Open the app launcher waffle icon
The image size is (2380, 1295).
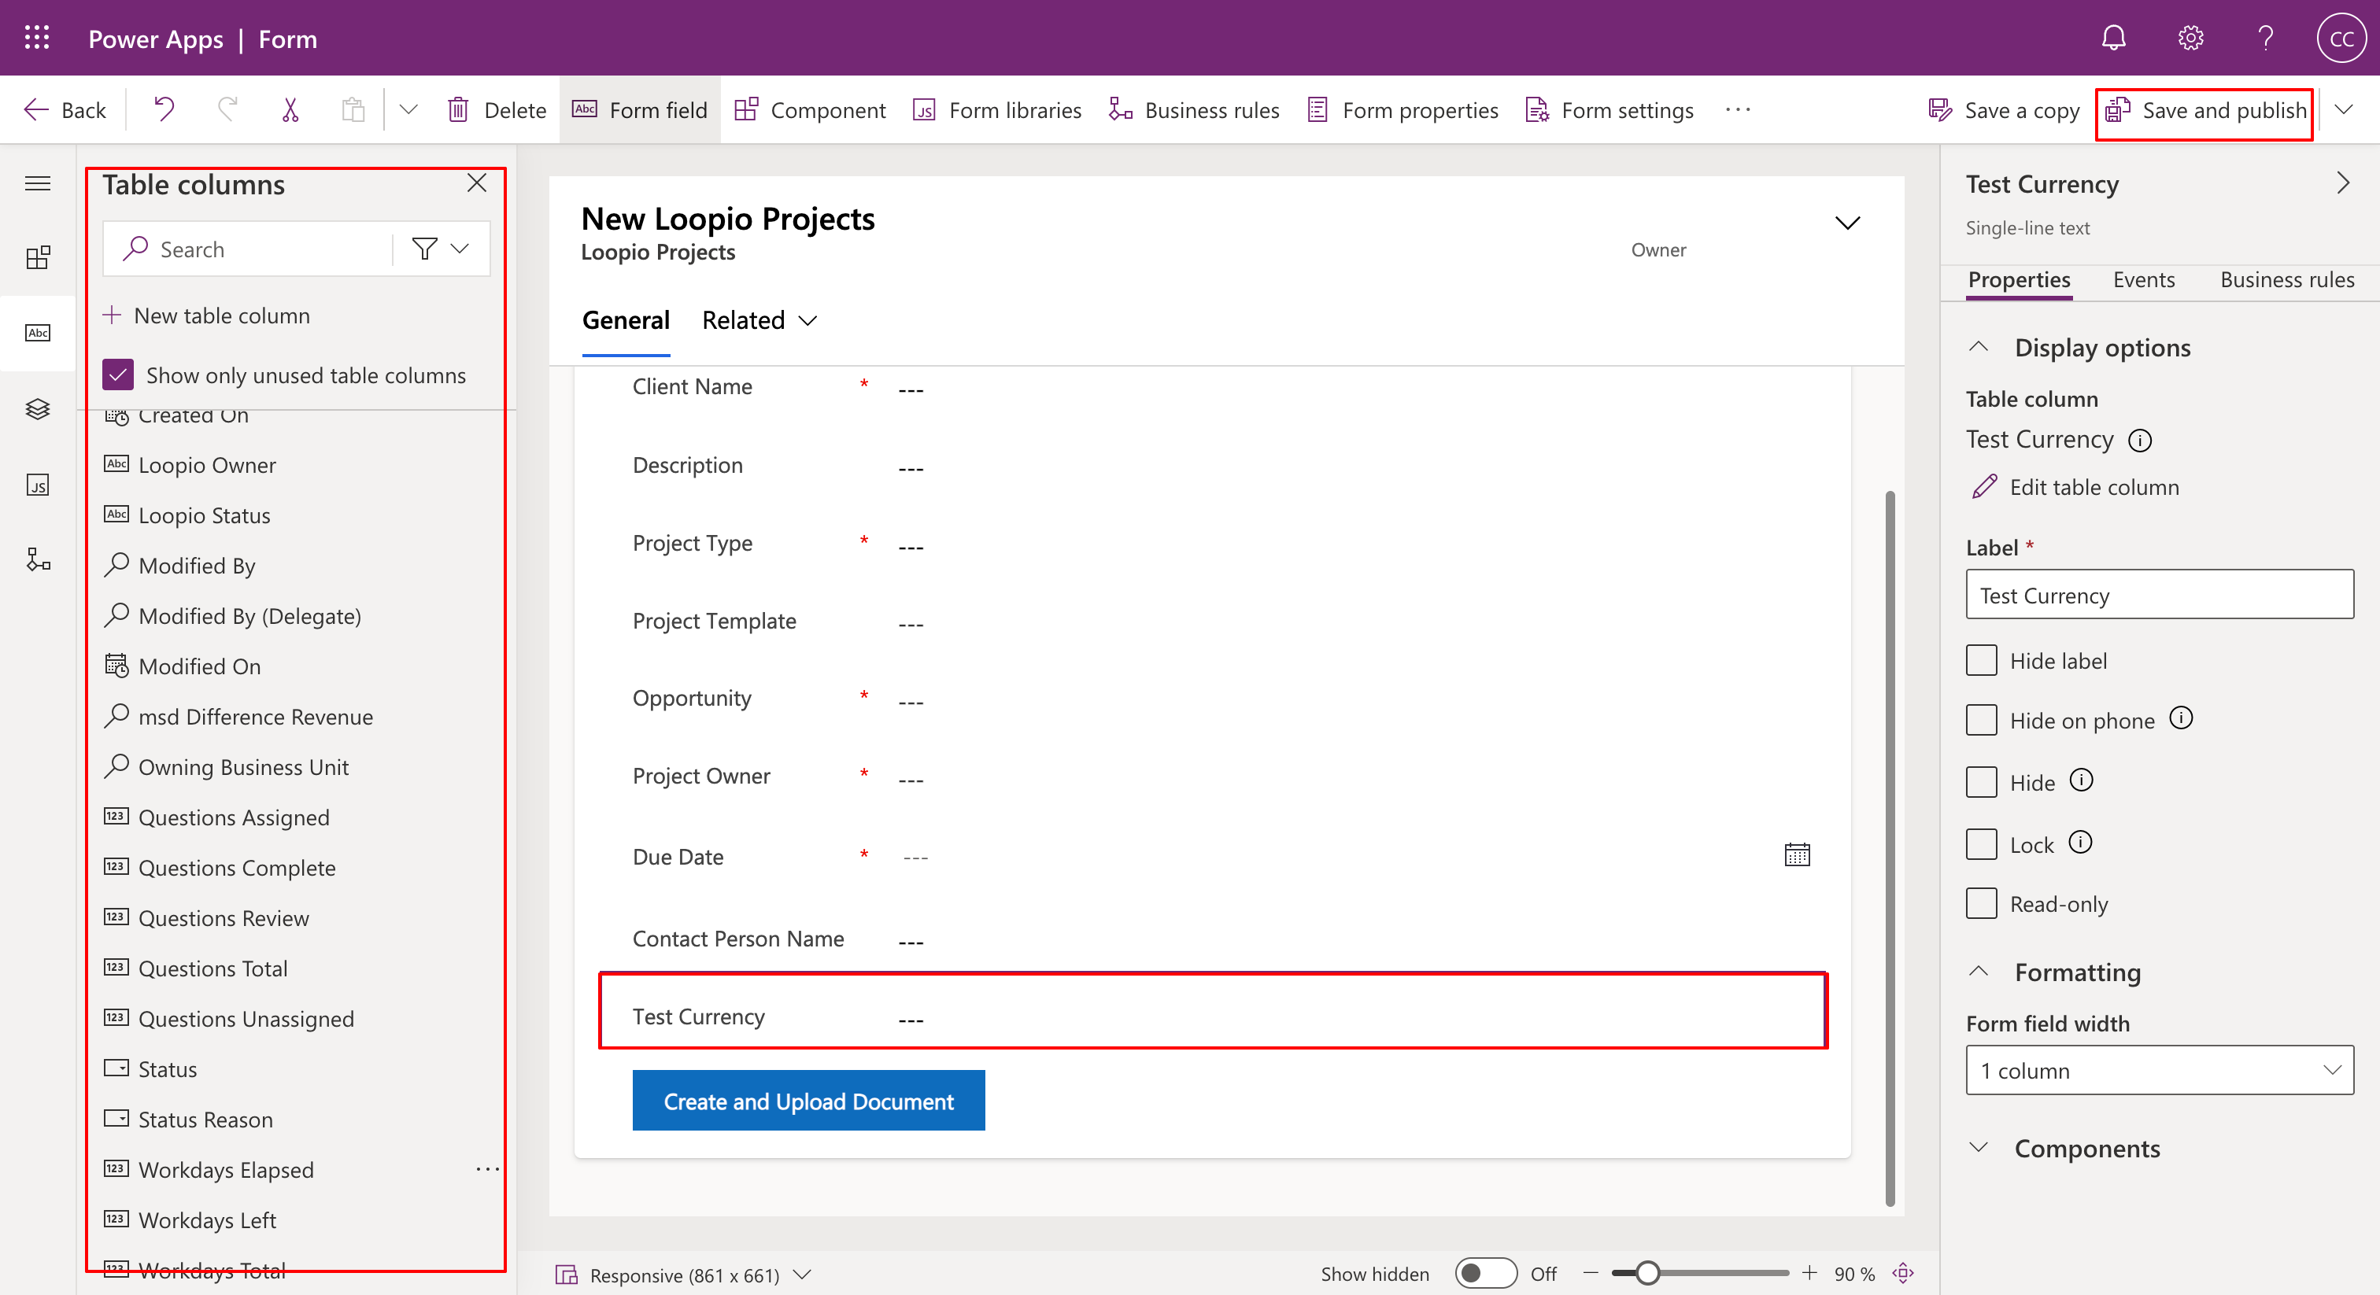[37, 38]
